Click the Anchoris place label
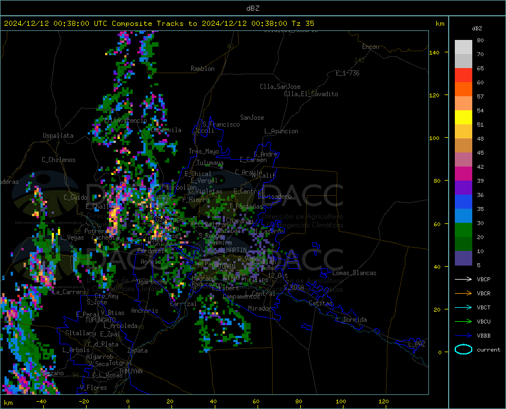The image size is (506, 409). [144, 311]
